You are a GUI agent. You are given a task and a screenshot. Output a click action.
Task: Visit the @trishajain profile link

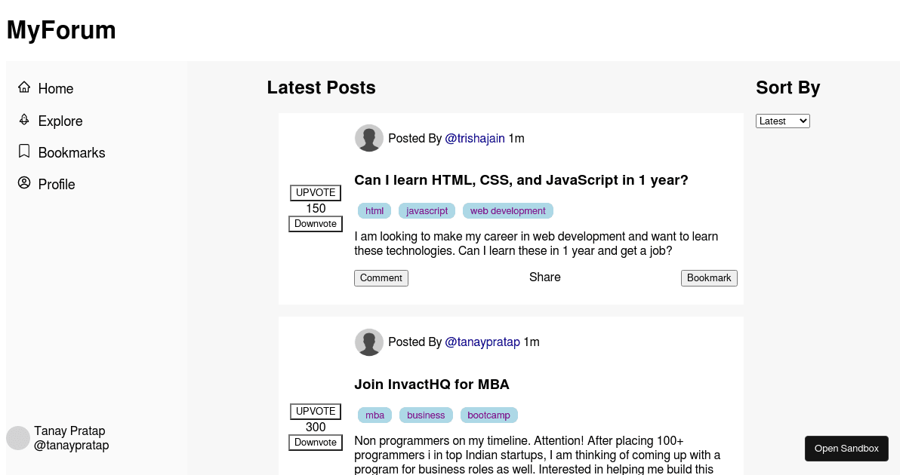click(x=475, y=138)
